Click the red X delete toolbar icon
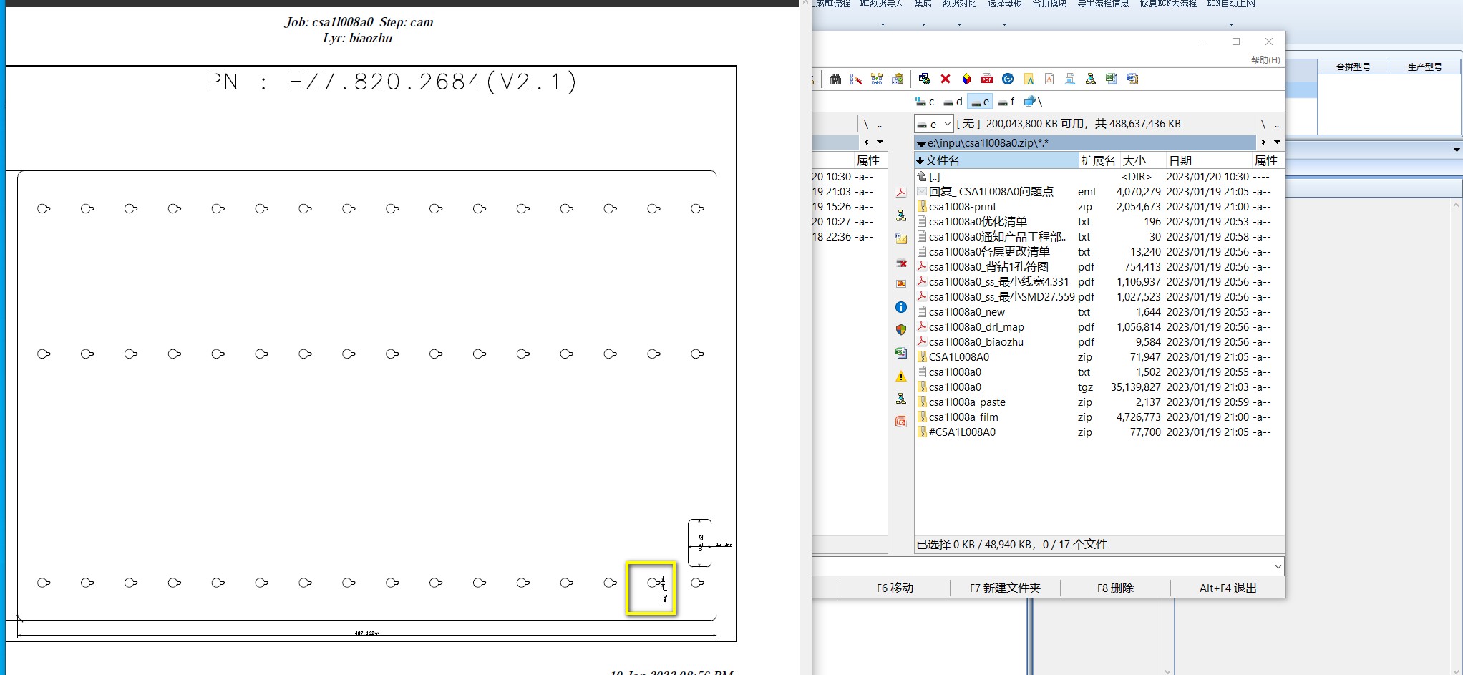The image size is (1463, 675). point(946,79)
